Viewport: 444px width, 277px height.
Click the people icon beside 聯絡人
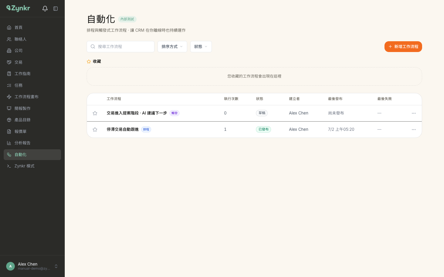coord(9,39)
